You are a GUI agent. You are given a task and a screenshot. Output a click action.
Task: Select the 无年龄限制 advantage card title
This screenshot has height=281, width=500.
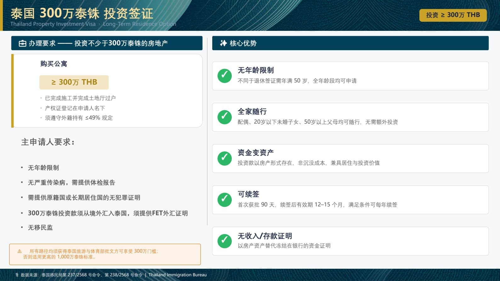pos(256,70)
